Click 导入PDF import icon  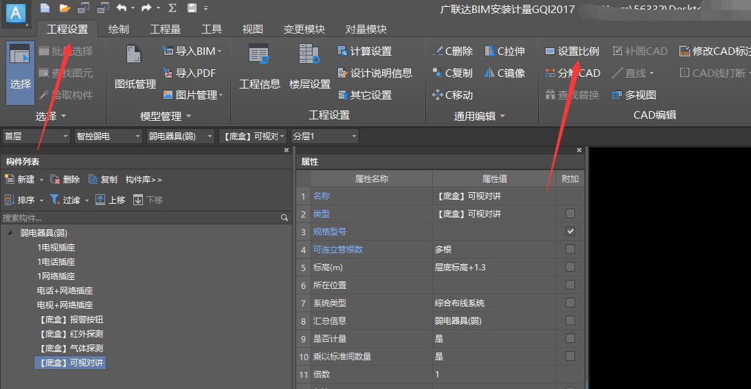[x=189, y=73]
